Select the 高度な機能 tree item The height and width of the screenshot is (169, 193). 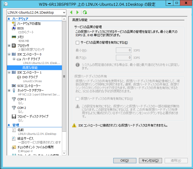34,68
